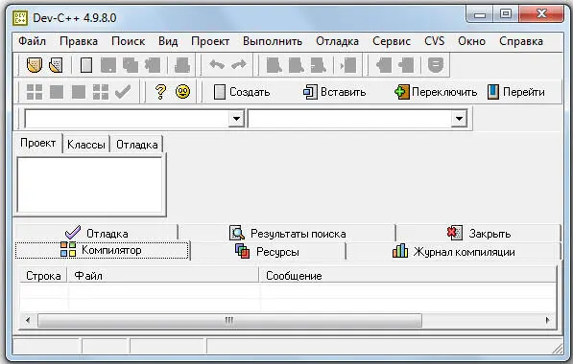Select the Журнал компиляции tab
Image resolution: width=573 pixels, height=364 pixels.
click(x=453, y=252)
